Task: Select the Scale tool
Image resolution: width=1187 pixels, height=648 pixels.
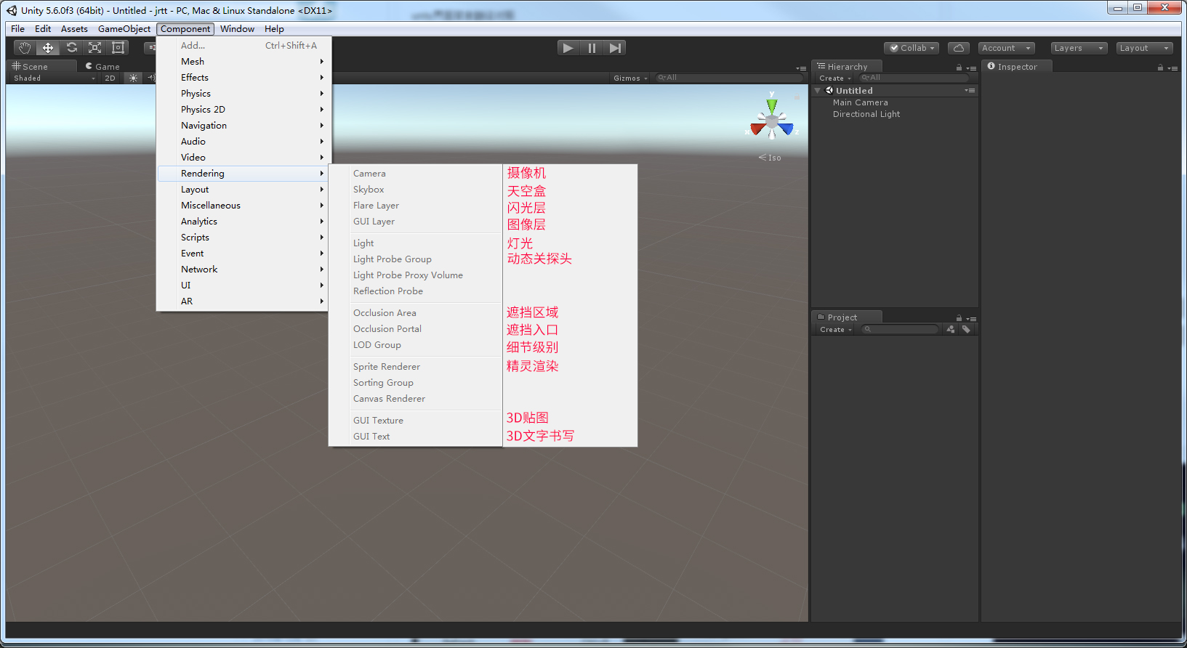Action: 94,48
